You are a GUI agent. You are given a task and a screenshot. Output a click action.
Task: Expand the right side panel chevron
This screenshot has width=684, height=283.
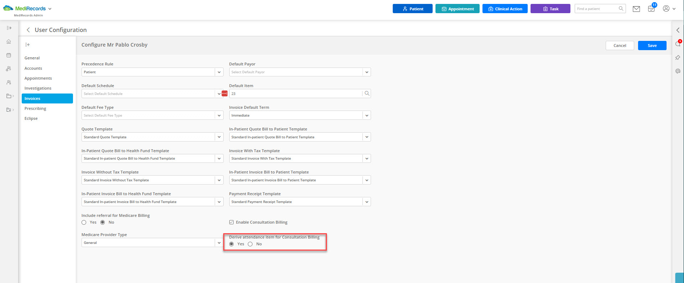click(678, 30)
